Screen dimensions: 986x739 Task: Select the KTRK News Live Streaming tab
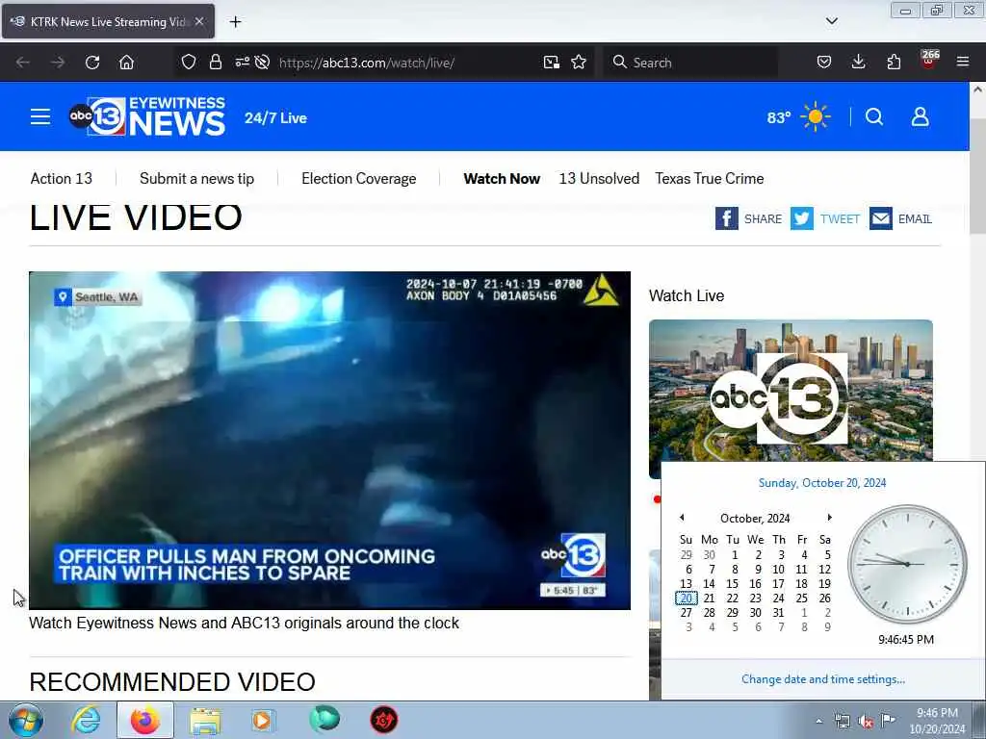click(108, 21)
